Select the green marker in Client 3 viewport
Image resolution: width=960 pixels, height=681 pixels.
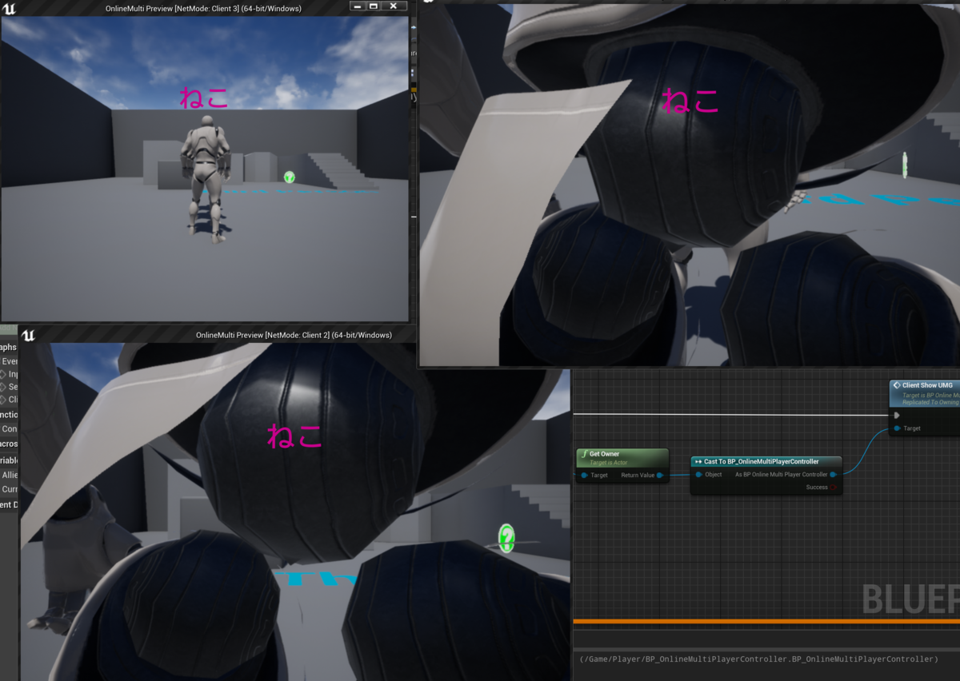click(x=289, y=177)
